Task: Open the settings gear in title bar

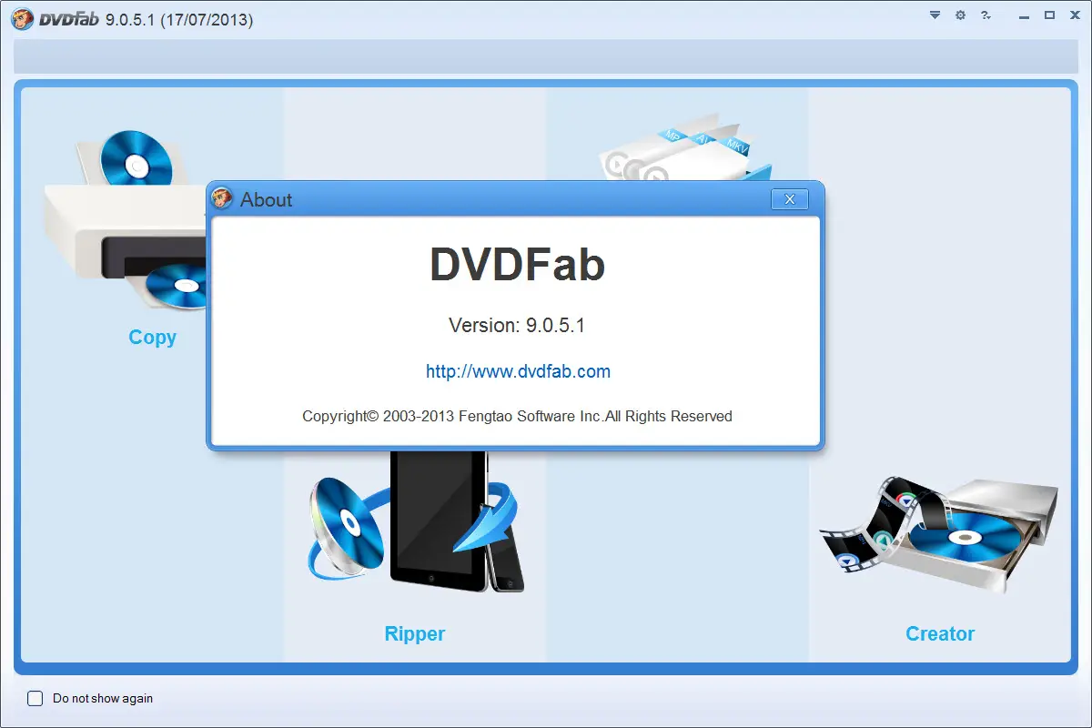Action: (x=960, y=15)
